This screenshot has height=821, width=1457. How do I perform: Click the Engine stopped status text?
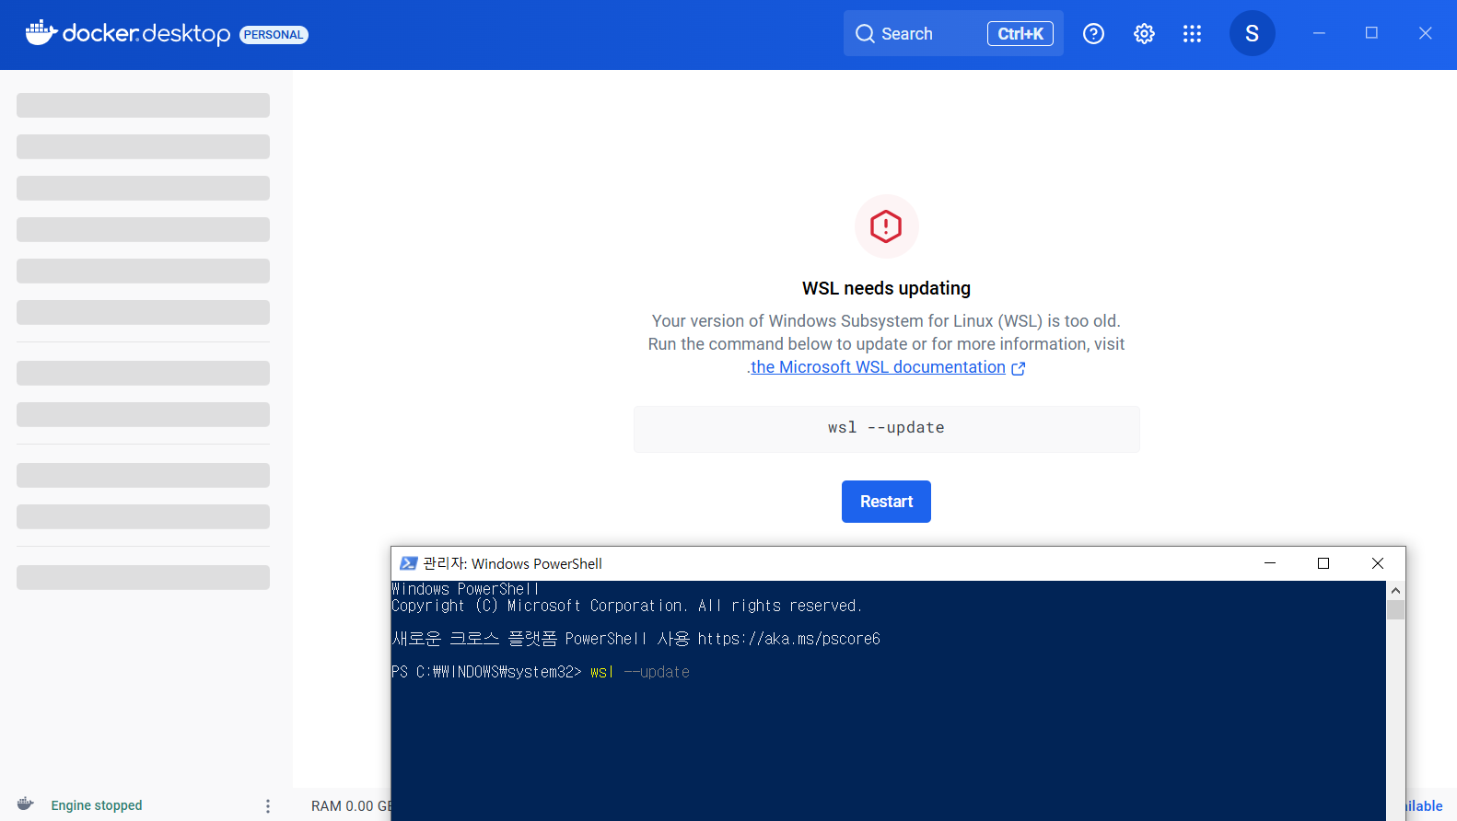tap(97, 805)
